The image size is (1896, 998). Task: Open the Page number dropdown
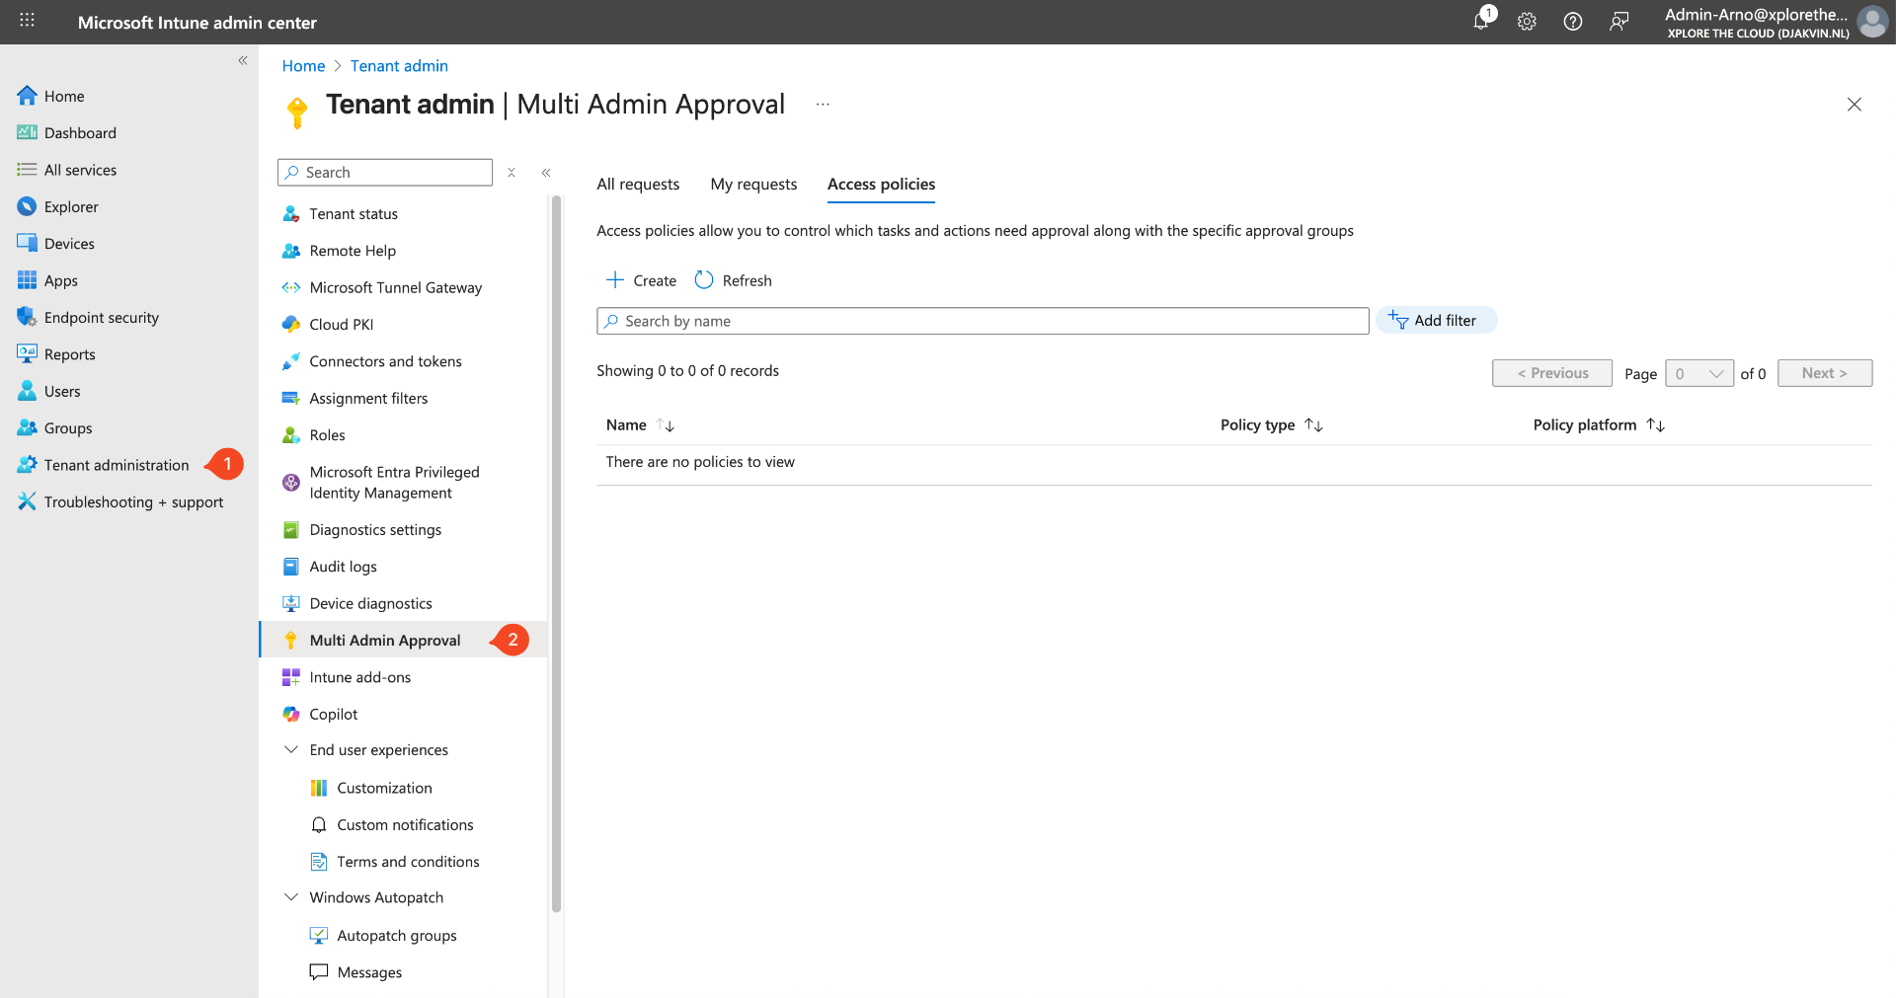(x=1698, y=373)
